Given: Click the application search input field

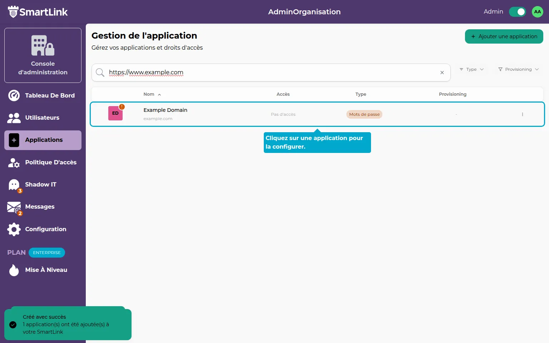Looking at the screenshot, I should pyautogui.click(x=272, y=73).
